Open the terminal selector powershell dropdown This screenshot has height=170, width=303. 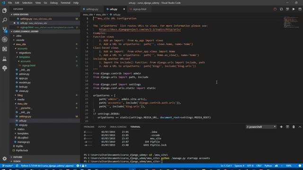[x=261, y=127]
